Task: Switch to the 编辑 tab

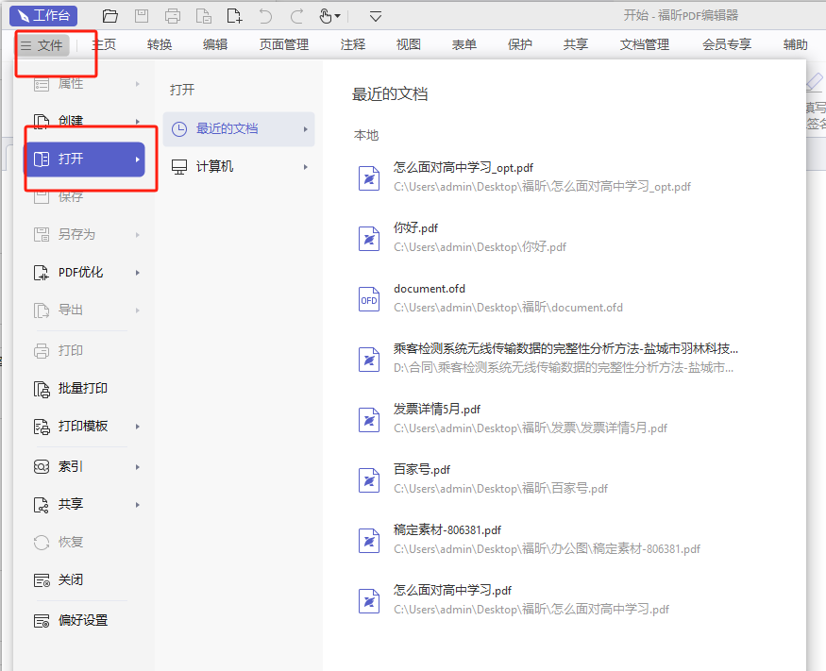Action: point(215,44)
